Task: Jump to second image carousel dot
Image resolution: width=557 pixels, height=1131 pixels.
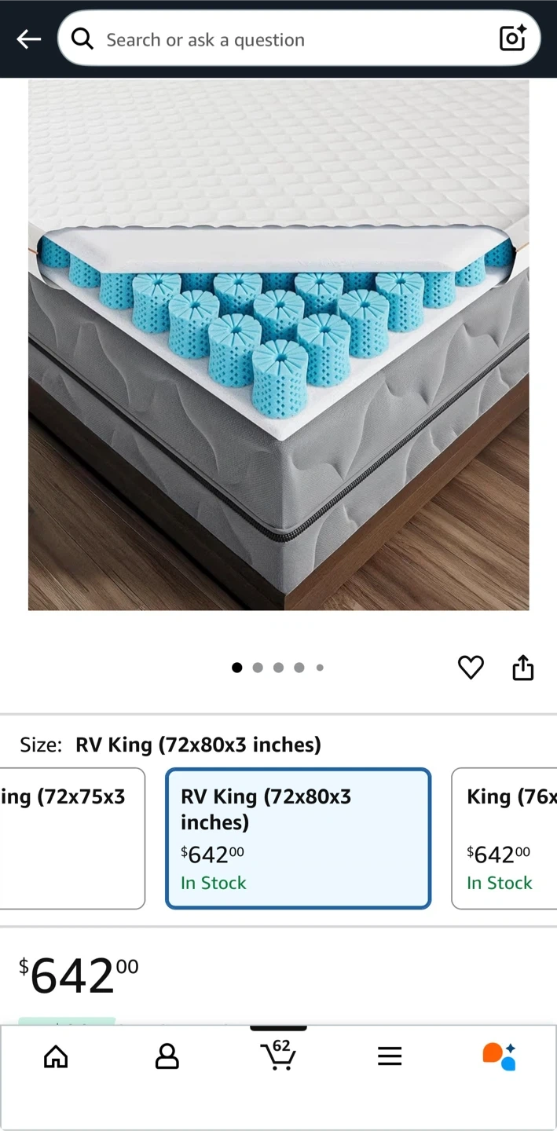Action: click(x=258, y=668)
